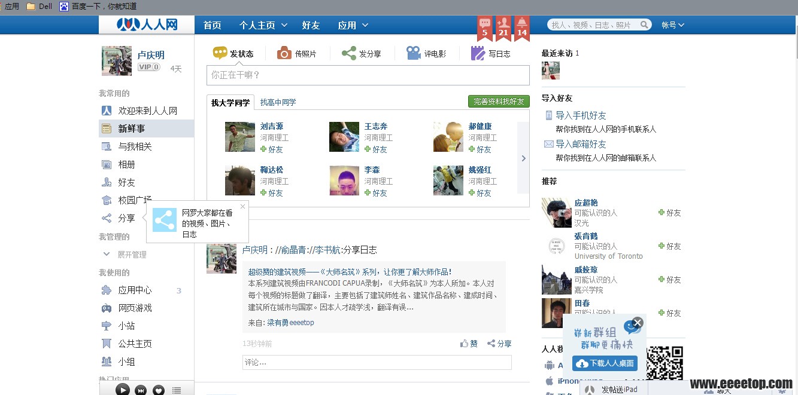Switch to 找大学同学 tab
Image resolution: width=798 pixels, height=395 pixels.
pyautogui.click(x=230, y=103)
